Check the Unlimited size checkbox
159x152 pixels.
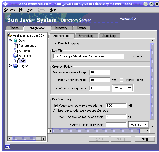tap(121, 80)
